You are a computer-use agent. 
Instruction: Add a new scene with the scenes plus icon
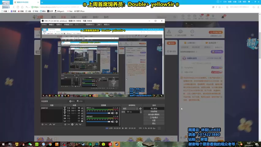click(x=42, y=124)
